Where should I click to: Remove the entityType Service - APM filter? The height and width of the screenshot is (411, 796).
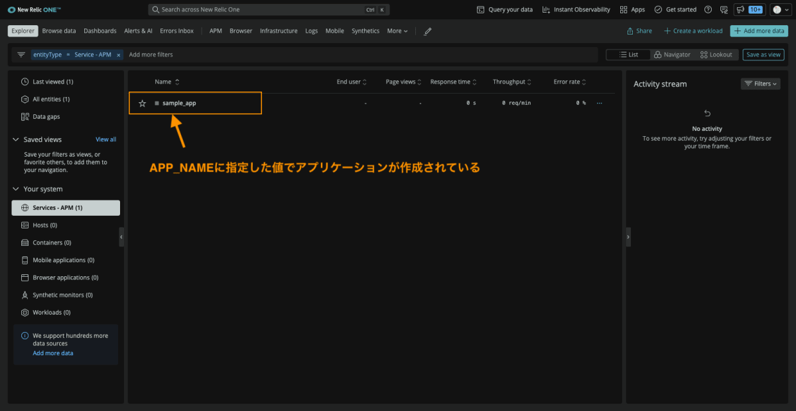[x=119, y=55]
